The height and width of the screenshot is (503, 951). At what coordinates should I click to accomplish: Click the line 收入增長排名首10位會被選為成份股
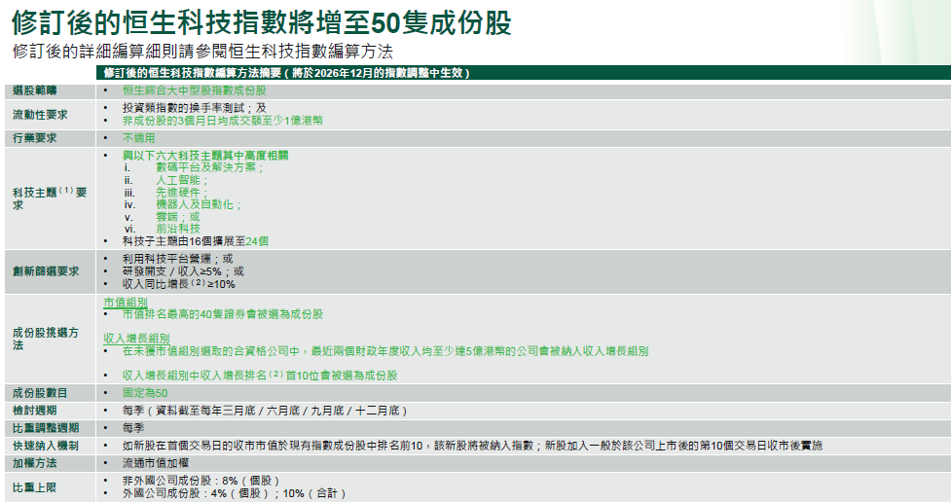pos(260,376)
